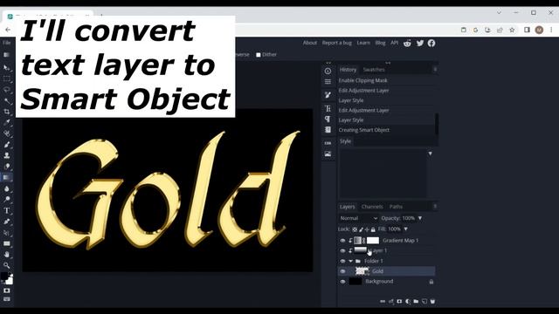The height and width of the screenshot is (314, 559).
Task: Add a raster mask to layer
Action: (x=399, y=302)
